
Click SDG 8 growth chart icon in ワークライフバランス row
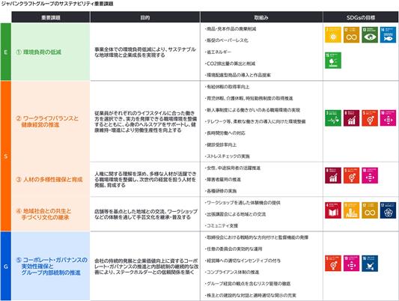[351, 118]
